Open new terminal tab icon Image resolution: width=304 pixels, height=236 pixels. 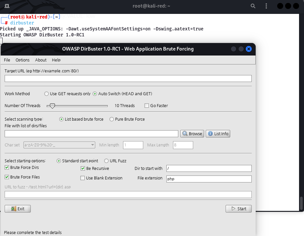click(x=7, y=6)
